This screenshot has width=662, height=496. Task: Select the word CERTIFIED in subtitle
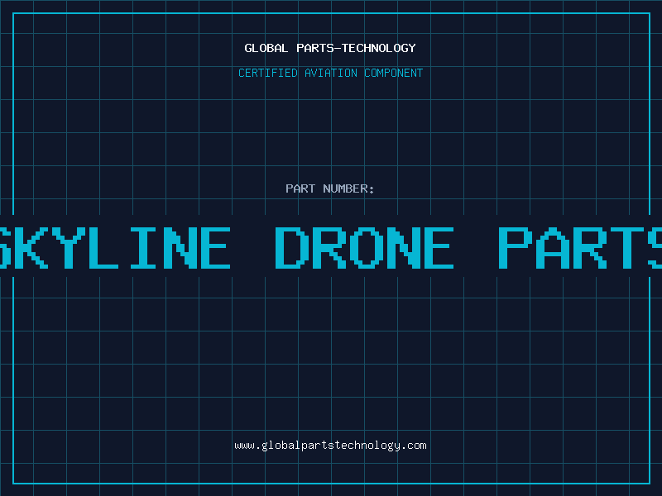point(268,73)
